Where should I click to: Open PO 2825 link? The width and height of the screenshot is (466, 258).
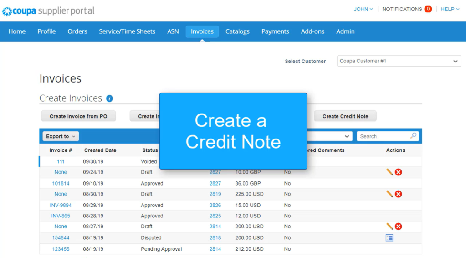click(215, 216)
